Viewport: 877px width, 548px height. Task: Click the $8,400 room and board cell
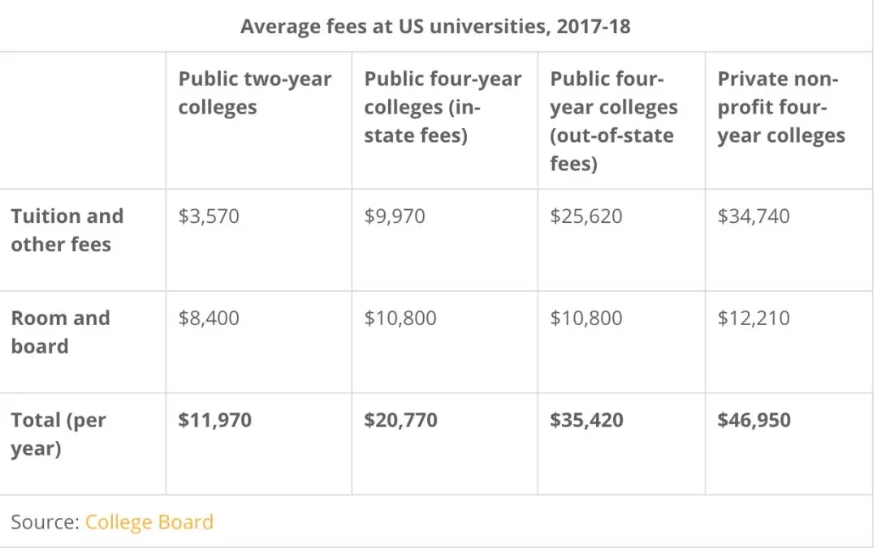point(209,319)
